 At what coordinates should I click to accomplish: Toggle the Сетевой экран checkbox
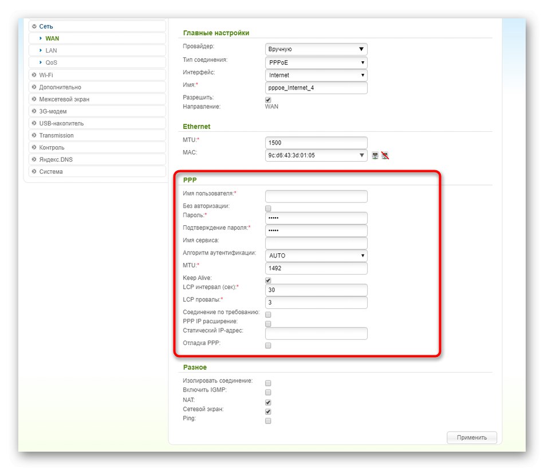coord(268,412)
